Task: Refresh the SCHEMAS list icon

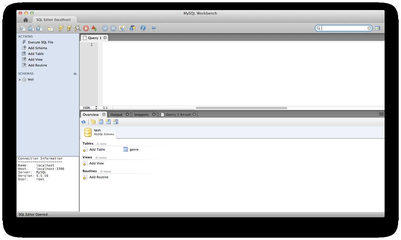Action: tap(75, 74)
